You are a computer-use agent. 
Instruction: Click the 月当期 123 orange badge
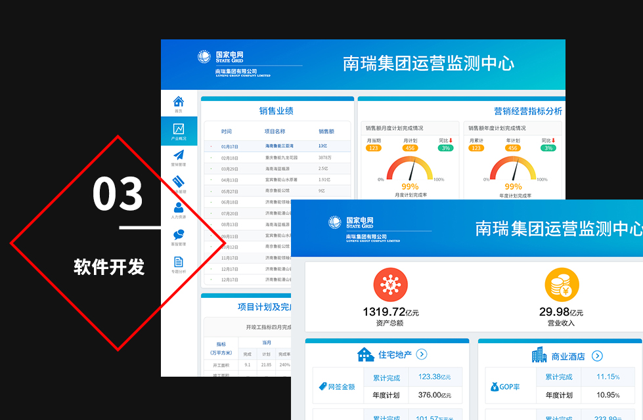point(373,148)
